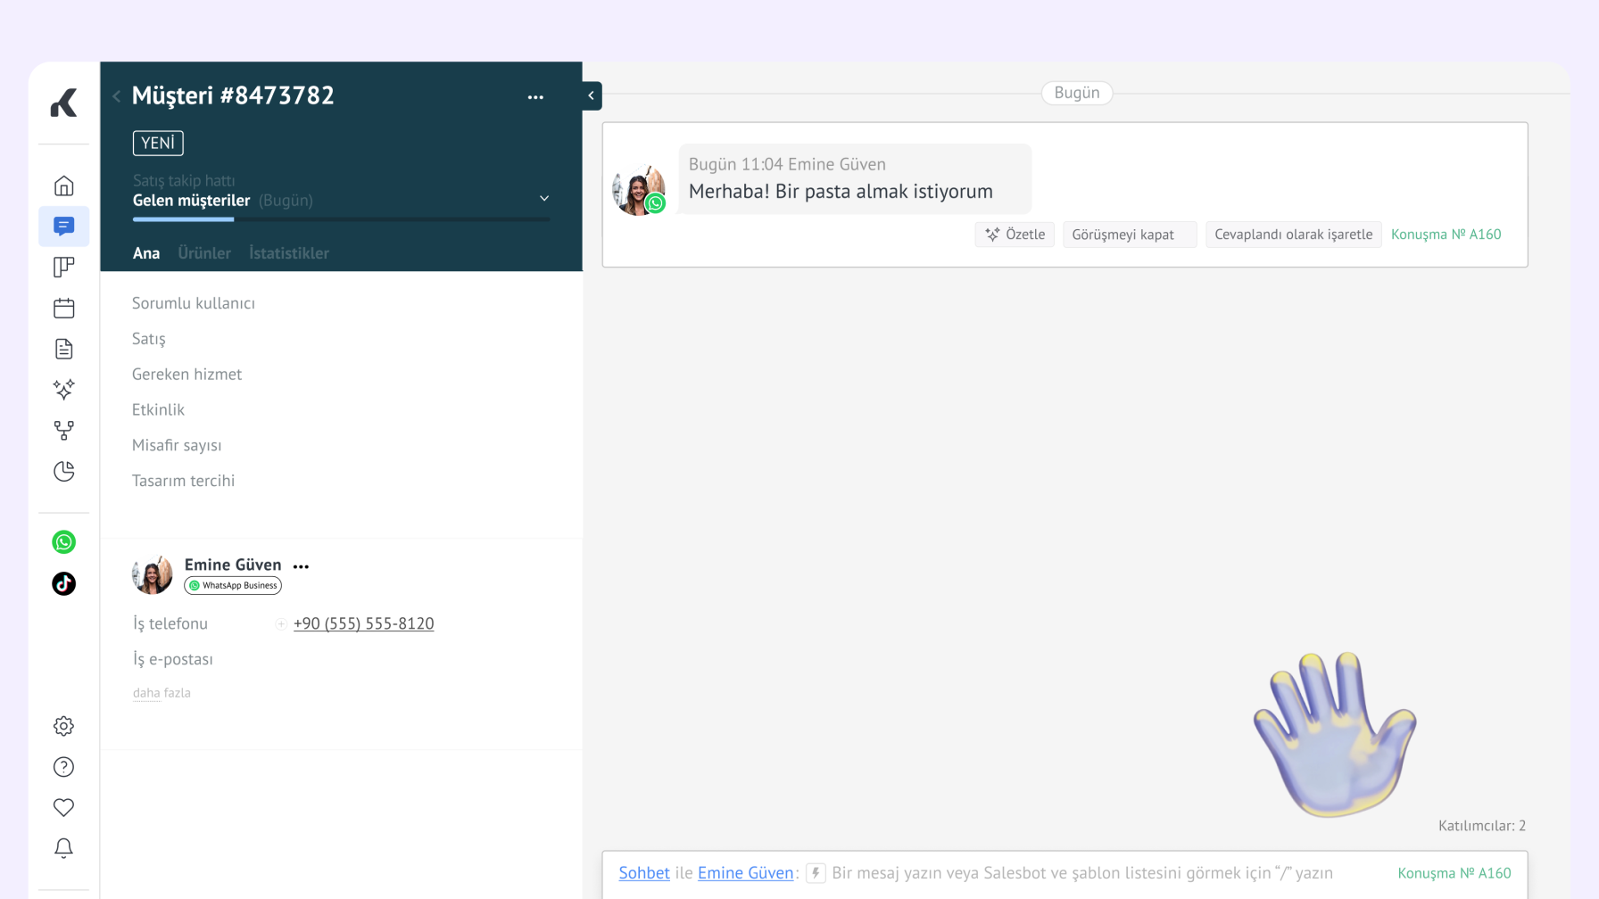This screenshot has height=899, width=1599.
Task: Open the pipeline board icon
Action: [x=63, y=267]
